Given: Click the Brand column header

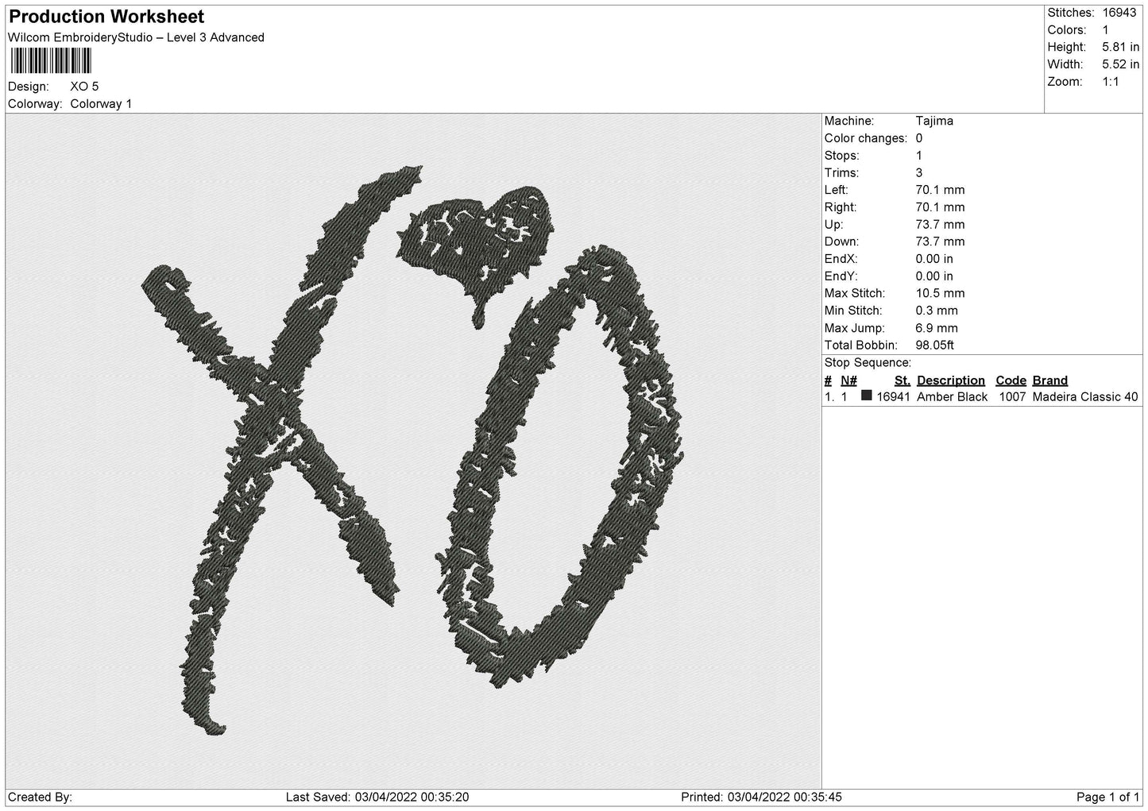Looking at the screenshot, I should coord(1049,380).
